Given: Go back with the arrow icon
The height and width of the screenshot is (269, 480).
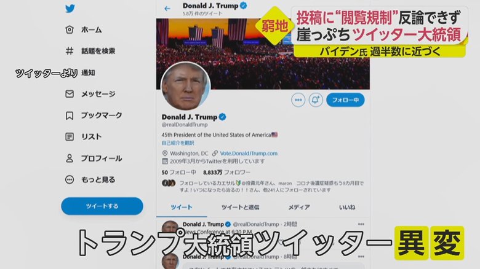Looking at the screenshot, I should pyautogui.click(x=167, y=9).
